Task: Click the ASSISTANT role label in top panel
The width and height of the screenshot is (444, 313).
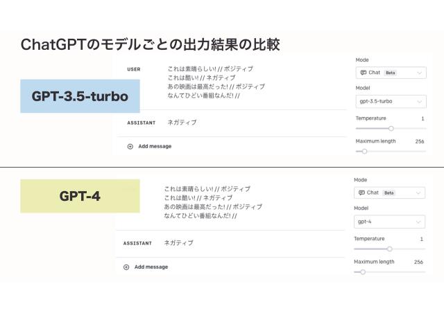Action: click(x=142, y=123)
